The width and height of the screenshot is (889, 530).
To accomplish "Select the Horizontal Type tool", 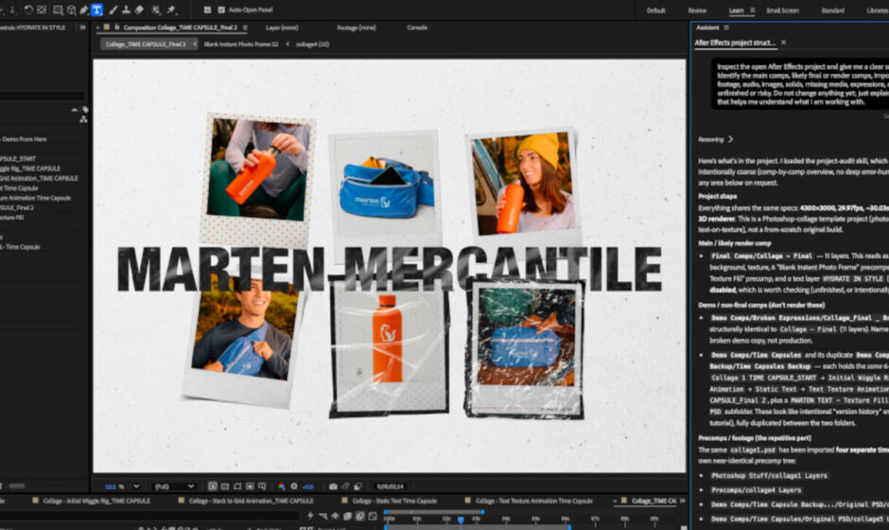I will pyautogui.click(x=97, y=9).
